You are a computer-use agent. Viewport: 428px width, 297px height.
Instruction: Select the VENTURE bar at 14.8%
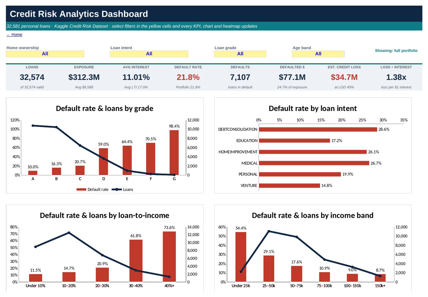(290, 185)
